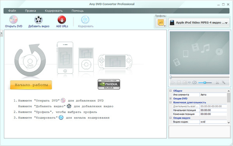Expand the Опции DVD section

point(170,98)
